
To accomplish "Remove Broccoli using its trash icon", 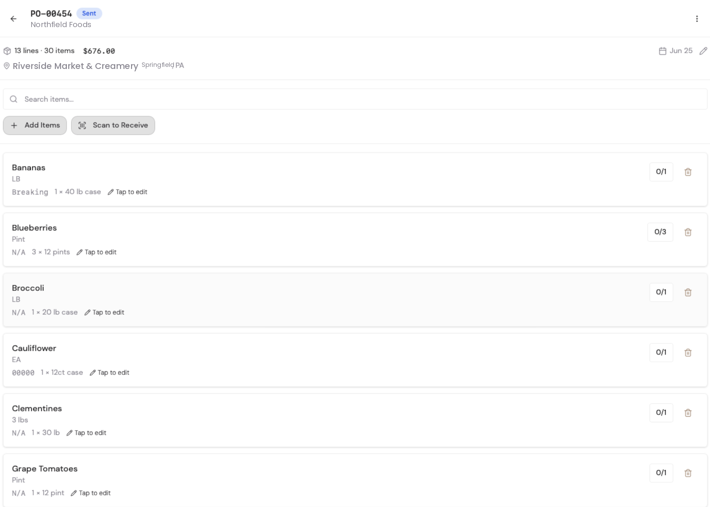I will pos(688,292).
